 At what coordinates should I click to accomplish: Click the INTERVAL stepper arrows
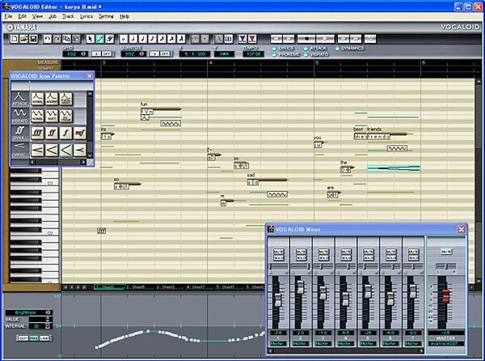(x=48, y=326)
